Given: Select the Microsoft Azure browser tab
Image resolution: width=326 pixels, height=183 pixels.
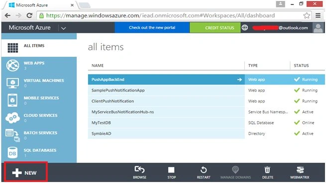Looking at the screenshot, I should click(x=40, y=5).
